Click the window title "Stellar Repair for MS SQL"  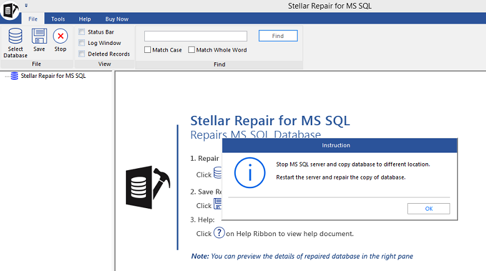coord(330,6)
